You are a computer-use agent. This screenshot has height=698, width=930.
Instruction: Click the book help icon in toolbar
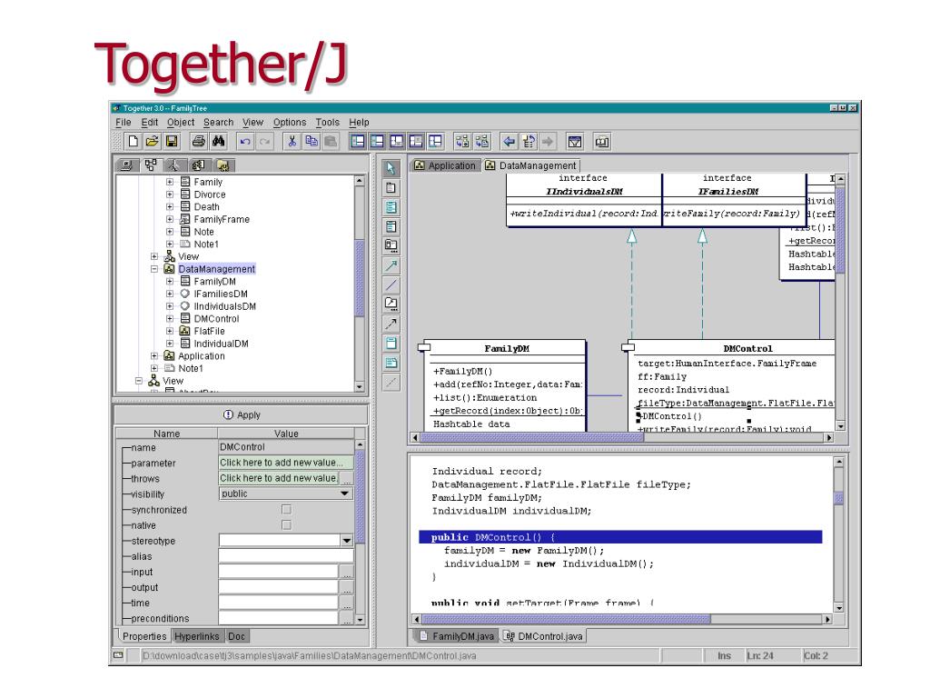pos(602,141)
